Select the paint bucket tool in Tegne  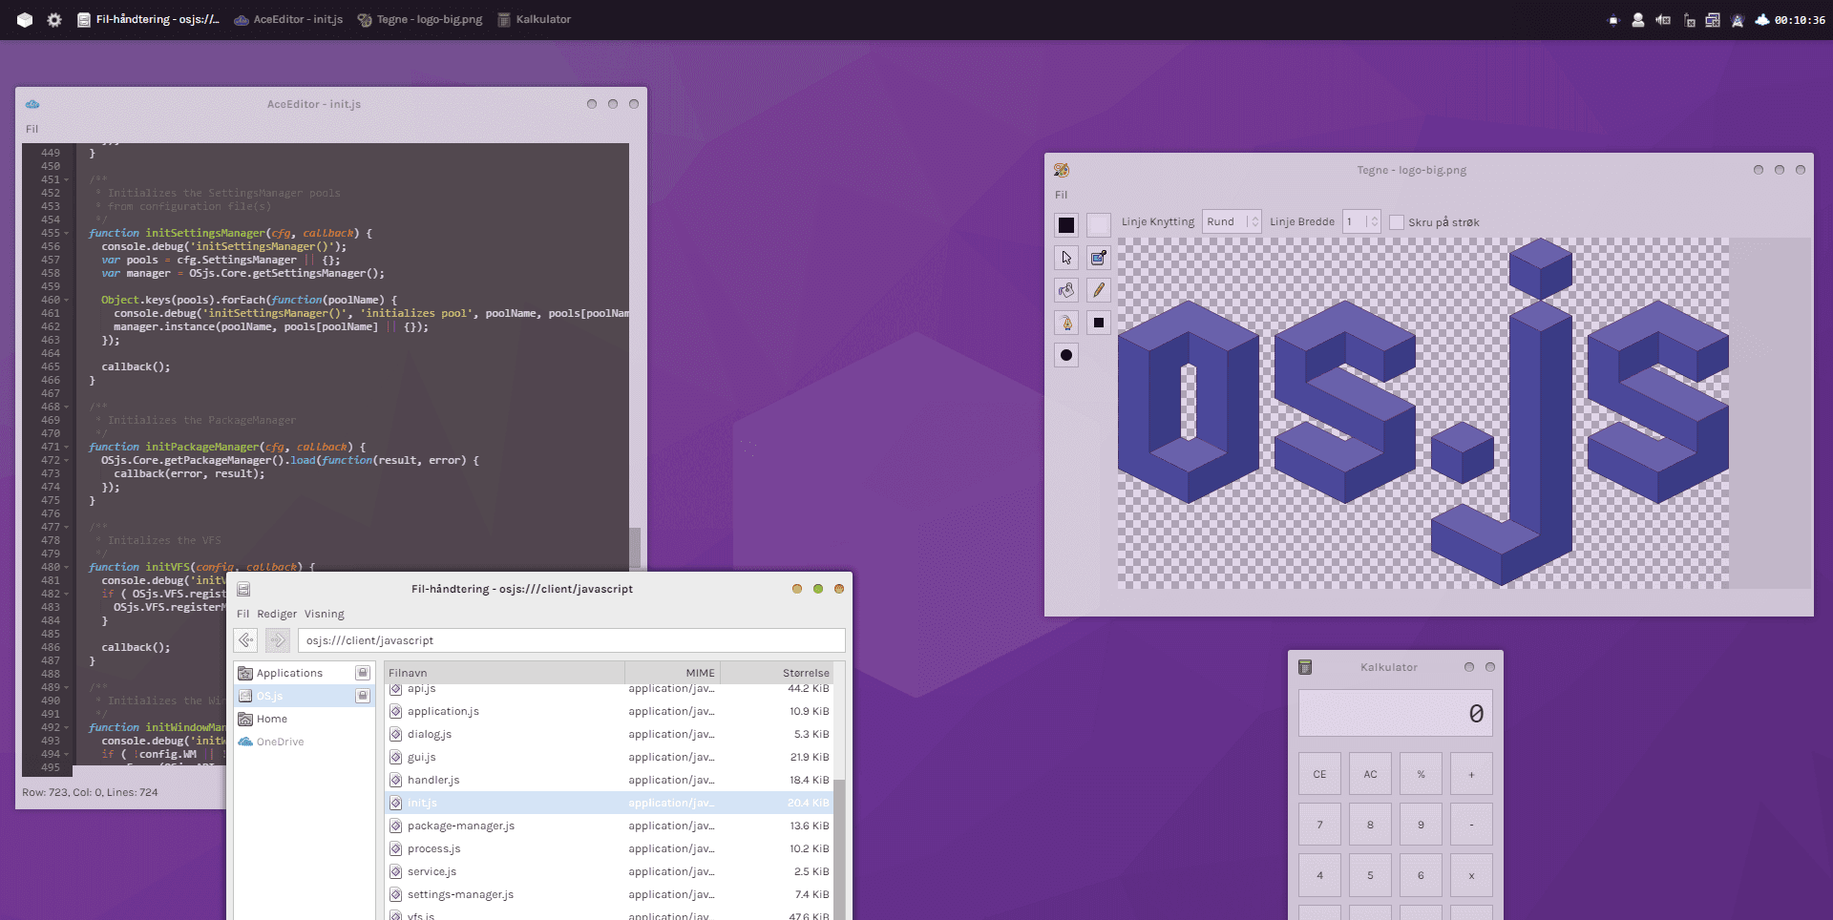point(1066,290)
